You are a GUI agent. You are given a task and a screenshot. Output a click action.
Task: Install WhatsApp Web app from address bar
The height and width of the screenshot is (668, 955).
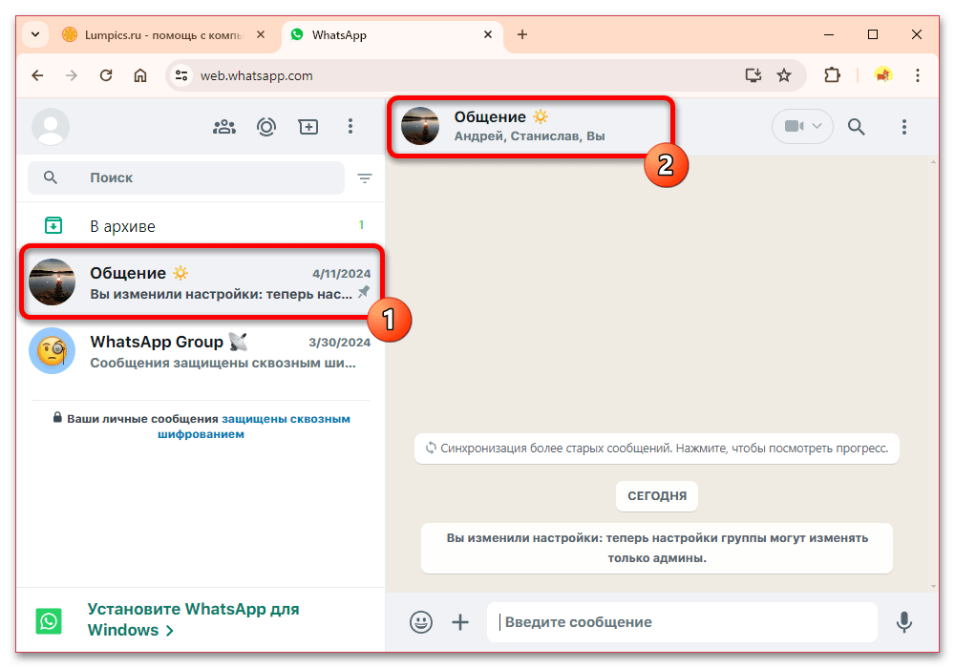(753, 75)
